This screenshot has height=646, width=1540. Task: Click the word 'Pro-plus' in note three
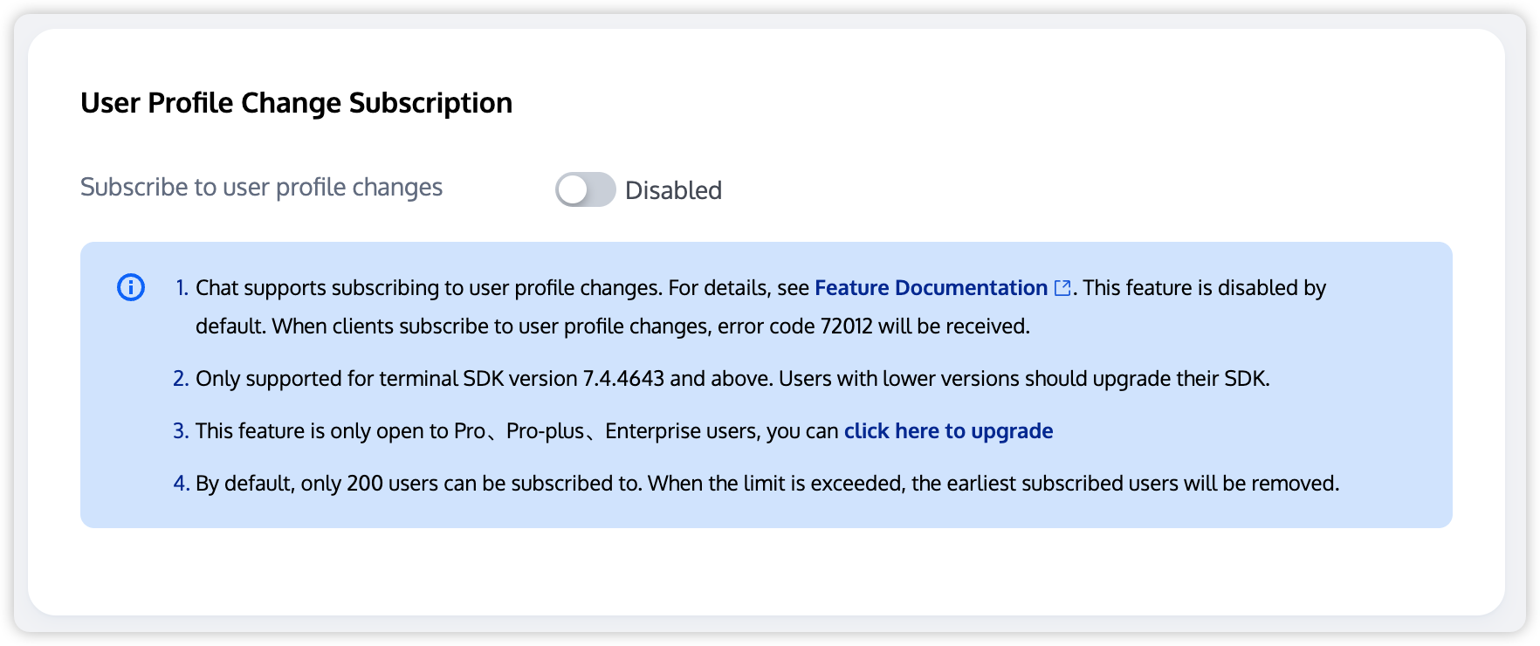click(x=546, y=431)
